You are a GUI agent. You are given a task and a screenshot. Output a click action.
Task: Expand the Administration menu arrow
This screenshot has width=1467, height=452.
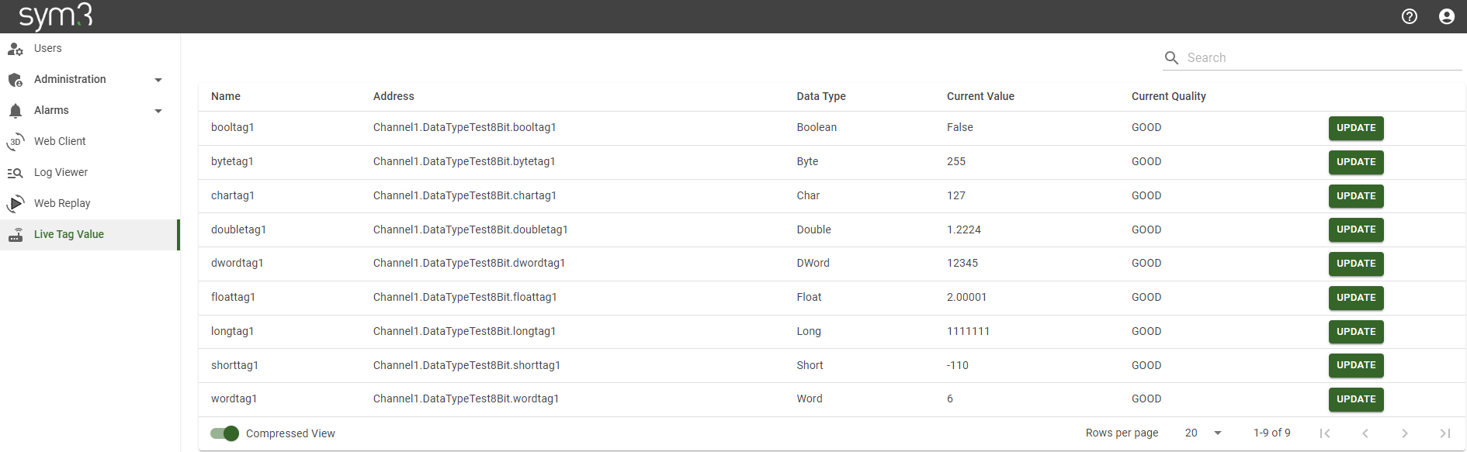click(158, 80)
